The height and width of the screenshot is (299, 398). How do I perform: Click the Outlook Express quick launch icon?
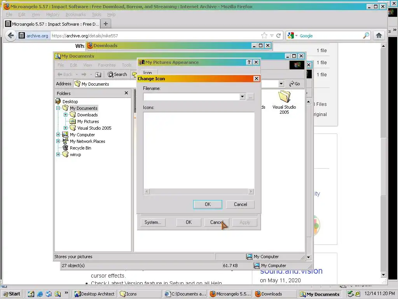[49, 294]
